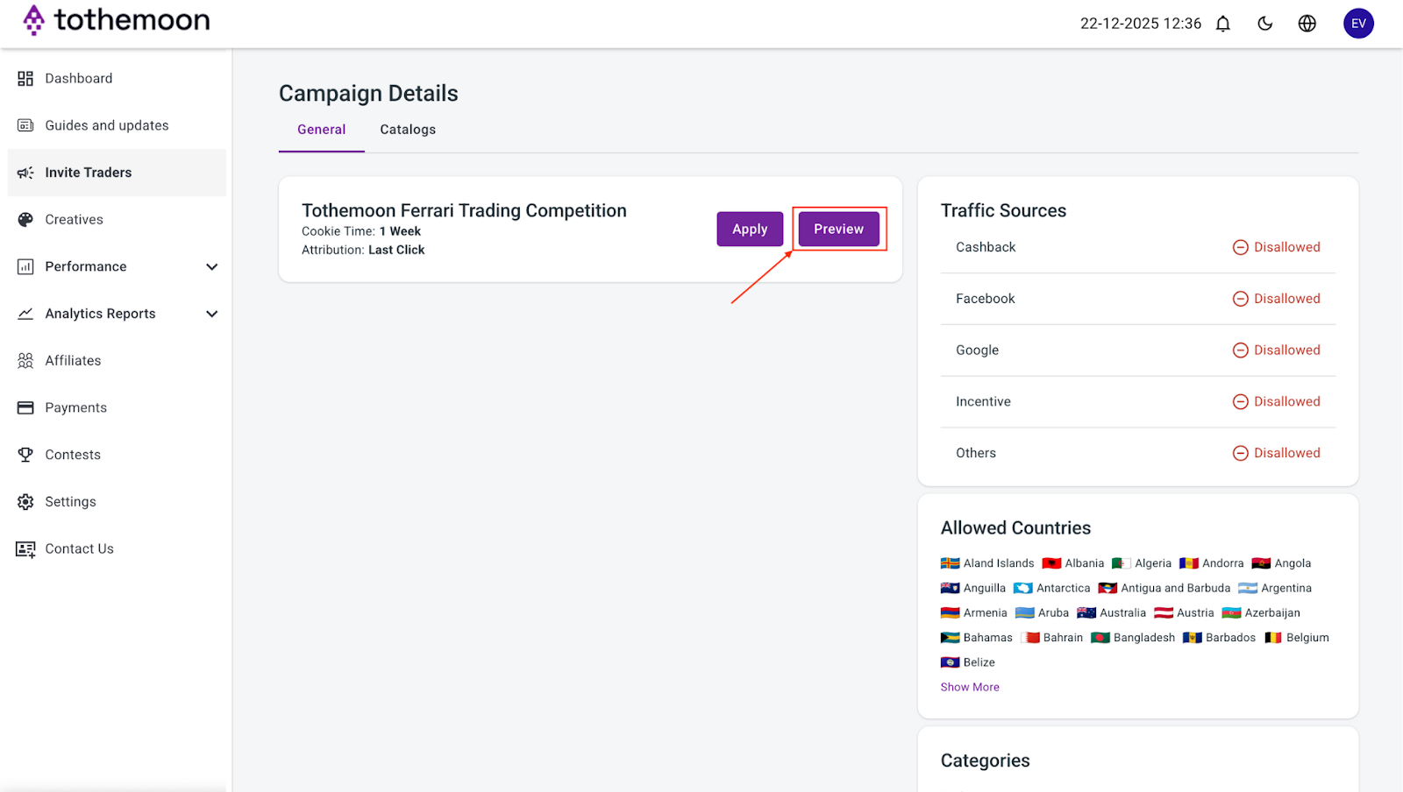Click the Belize country entry

tap(968, 662)
